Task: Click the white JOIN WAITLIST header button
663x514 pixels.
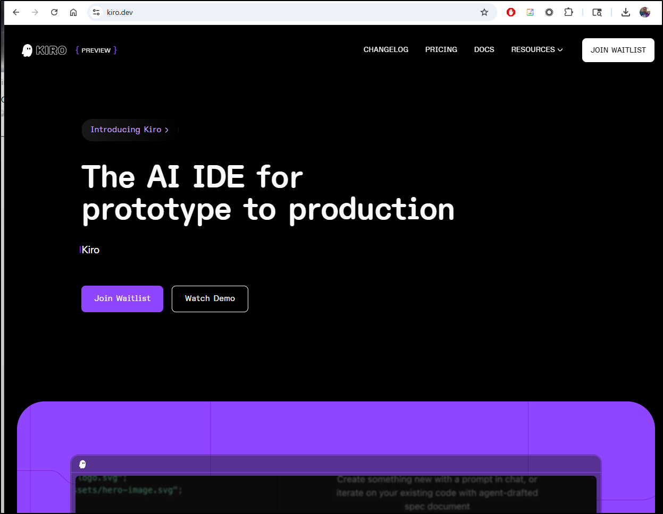Action: (x=618, y=50)
